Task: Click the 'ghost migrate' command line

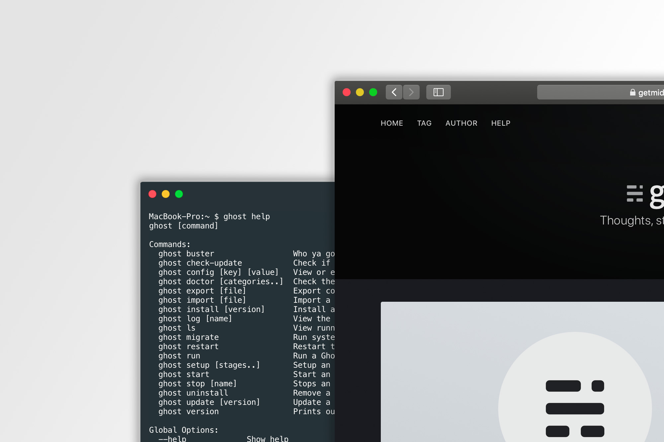Action: tap(189, 337)
